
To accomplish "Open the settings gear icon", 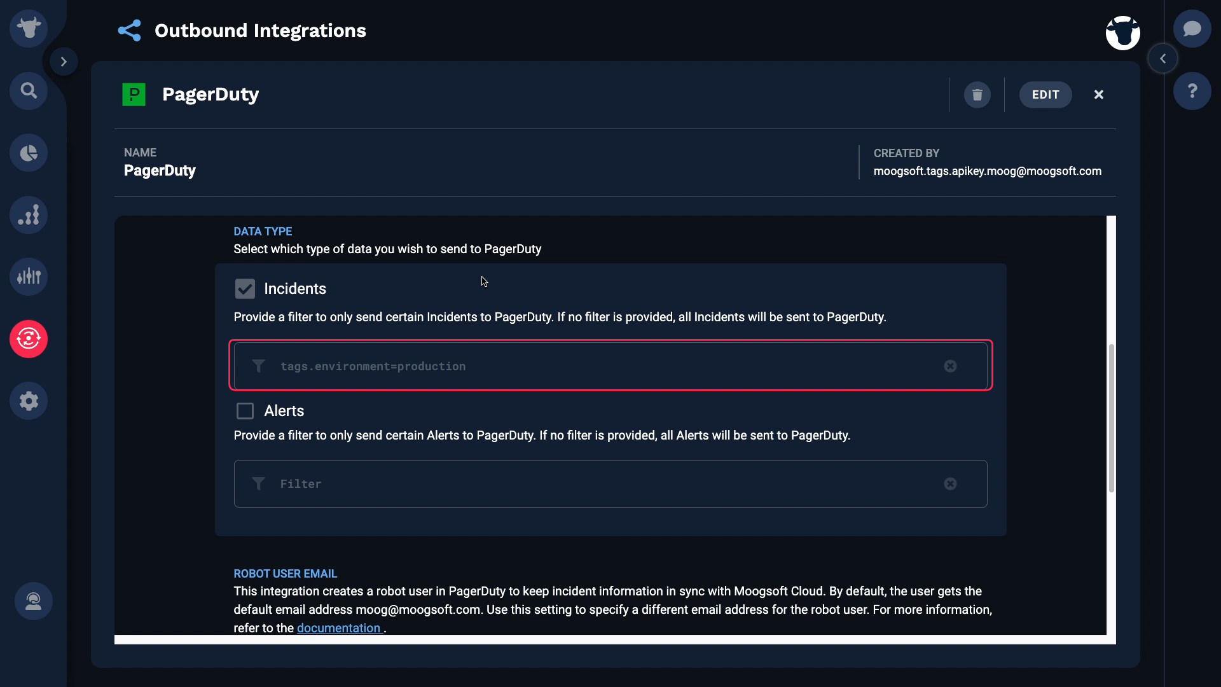I will [29, 401].
